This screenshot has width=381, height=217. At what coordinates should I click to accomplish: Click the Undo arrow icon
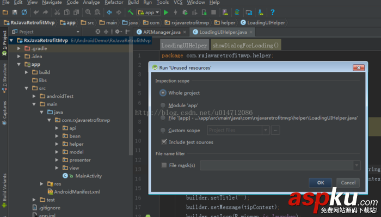pos(36,12)
